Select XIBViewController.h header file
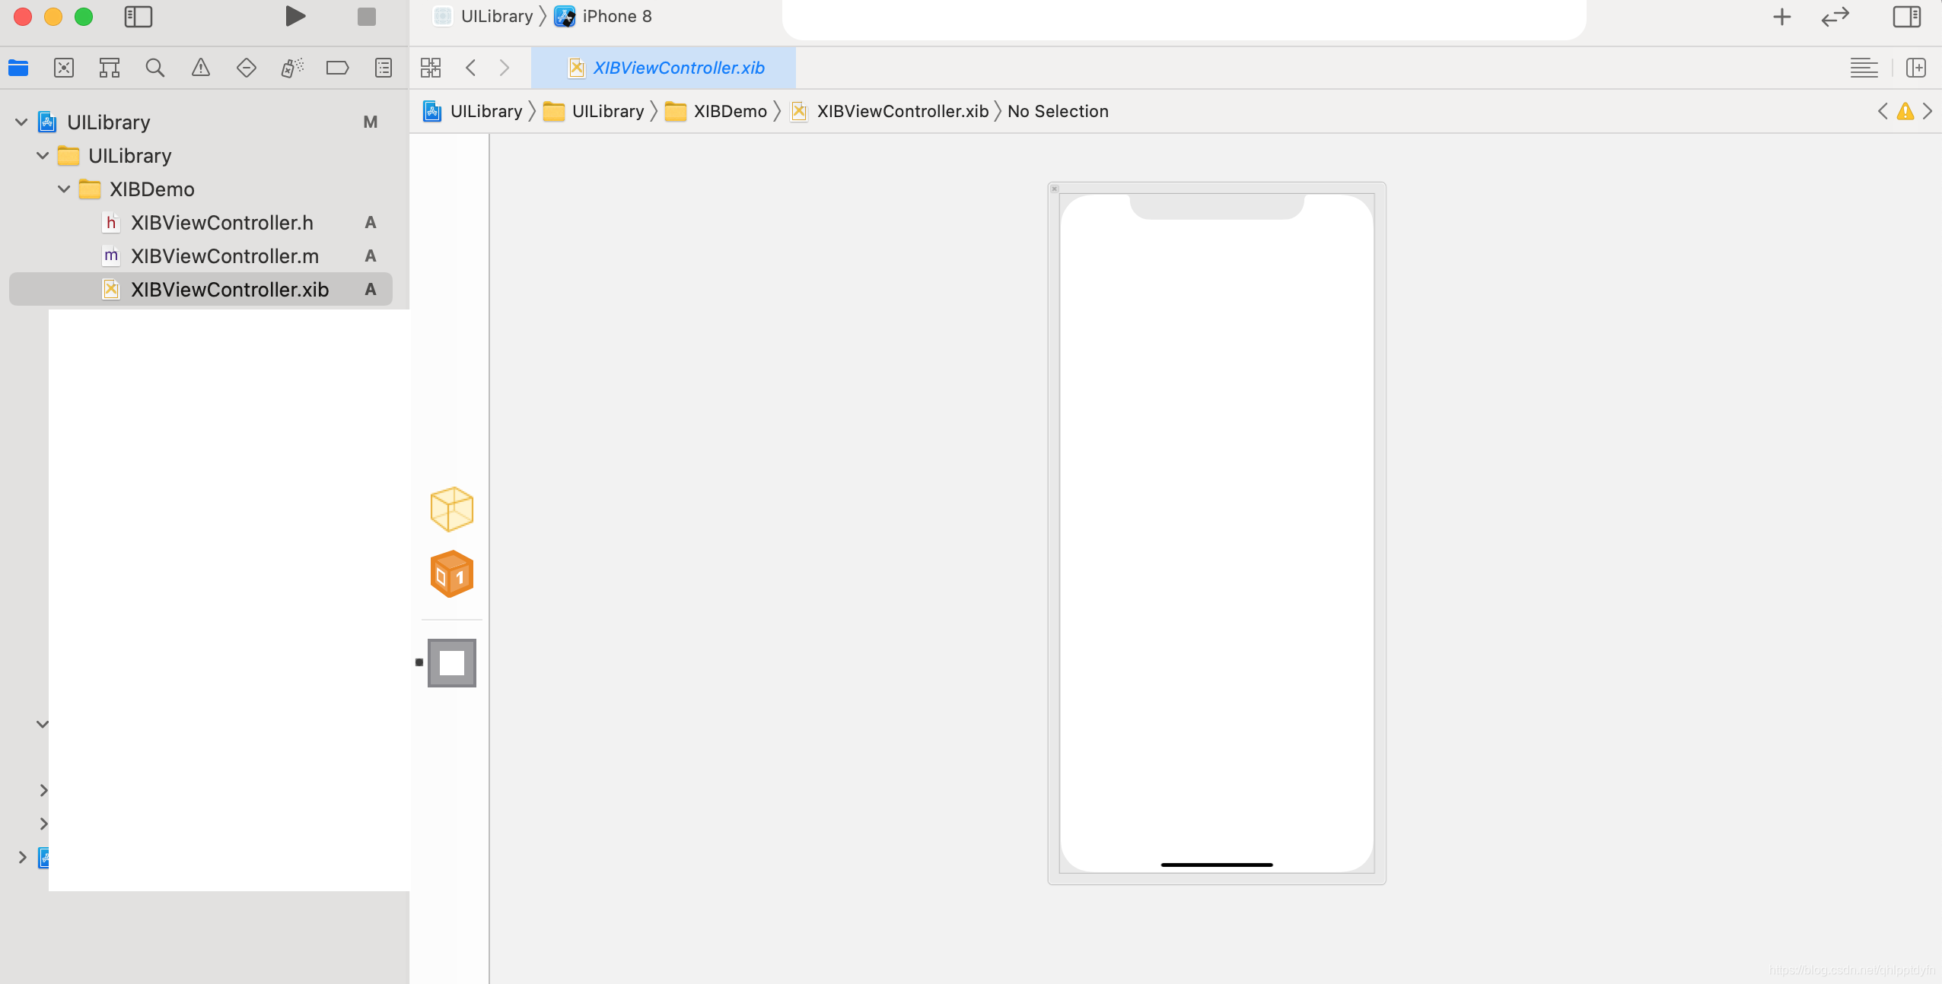Viewport: 1942px width, 984px height. coord(222,222)
